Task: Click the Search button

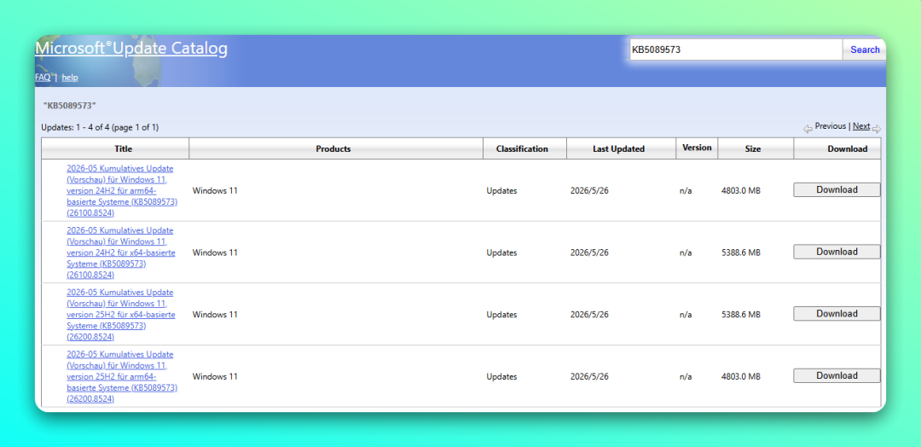Action: pos(865,50)
